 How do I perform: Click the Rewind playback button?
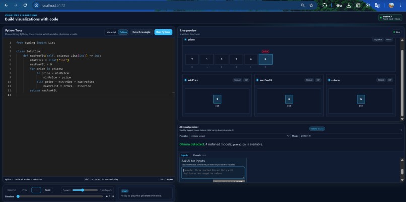coord(12,190)
